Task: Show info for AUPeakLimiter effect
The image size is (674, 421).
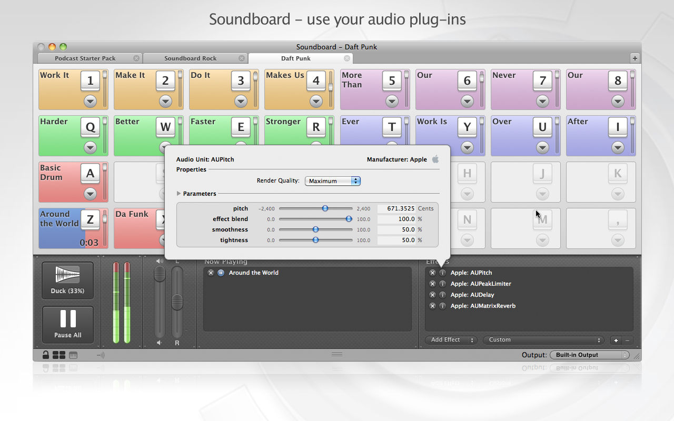Action: (x=442, y=284)
